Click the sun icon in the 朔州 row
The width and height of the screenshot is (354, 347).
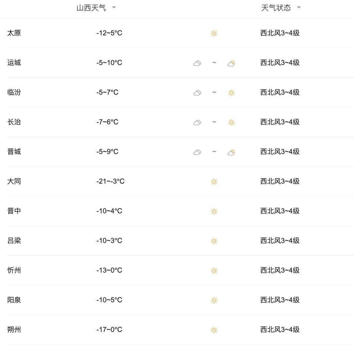pyautogui.click(x=214, y=330)
